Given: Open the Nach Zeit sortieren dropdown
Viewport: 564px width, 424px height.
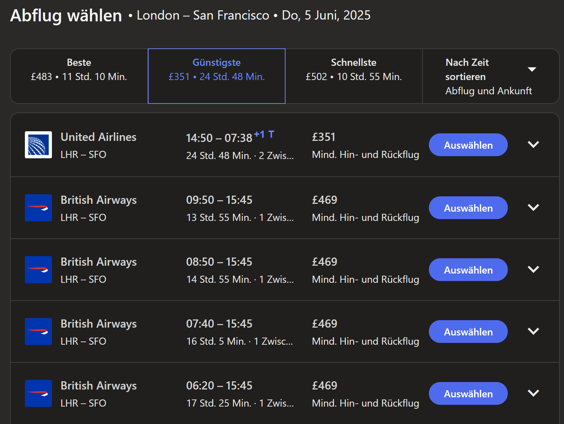Looking at the screenshot, I should (x=491, y=76).
